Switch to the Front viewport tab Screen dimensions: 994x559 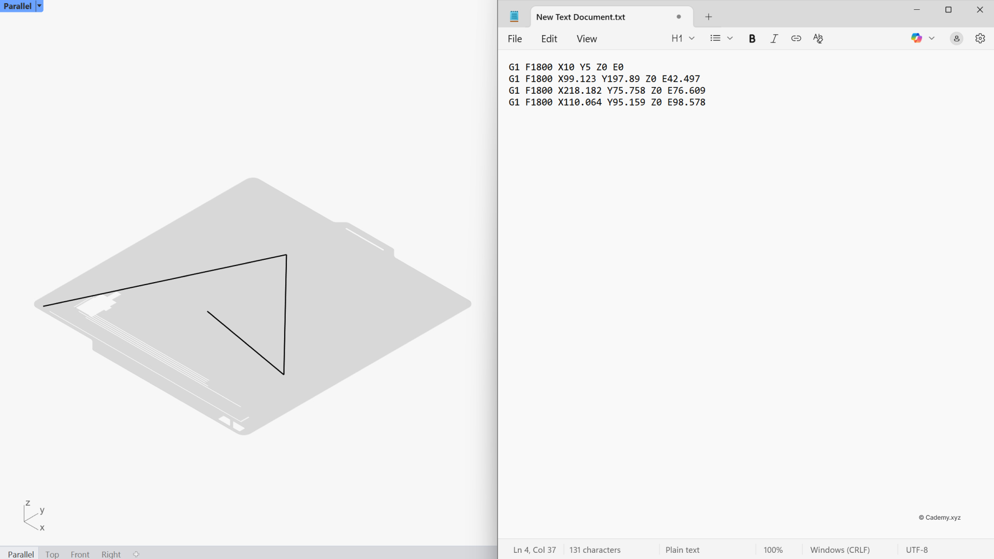click(x=80, y=554)
